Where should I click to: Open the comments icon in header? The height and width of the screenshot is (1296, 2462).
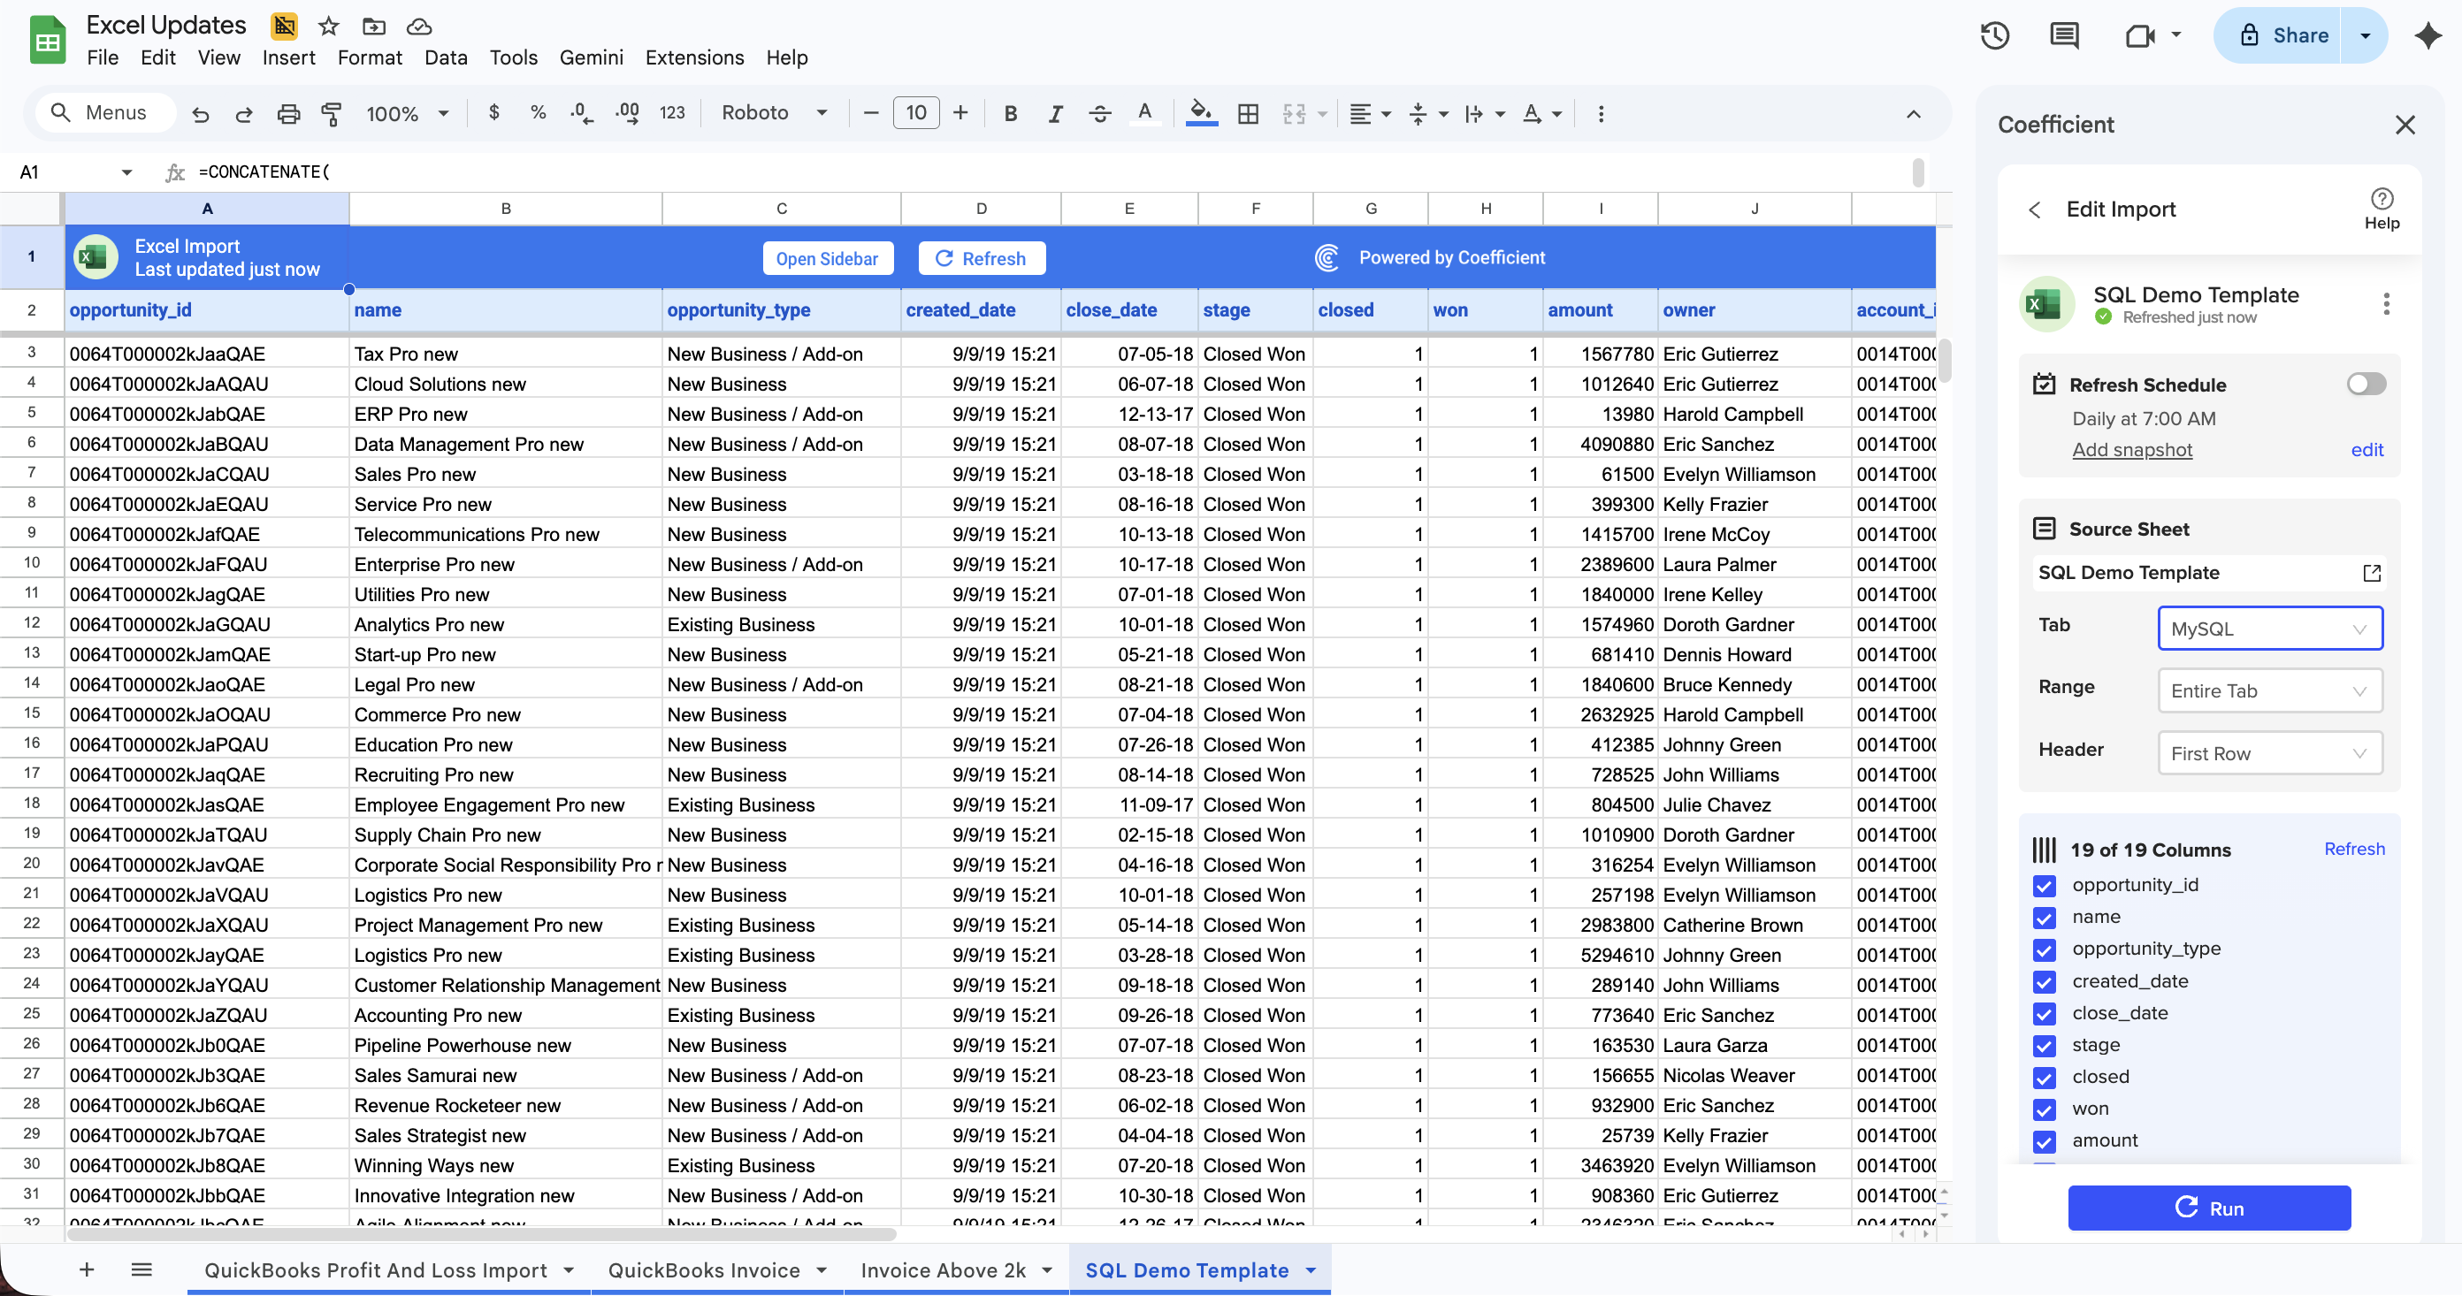click(x=2064, y=36)
